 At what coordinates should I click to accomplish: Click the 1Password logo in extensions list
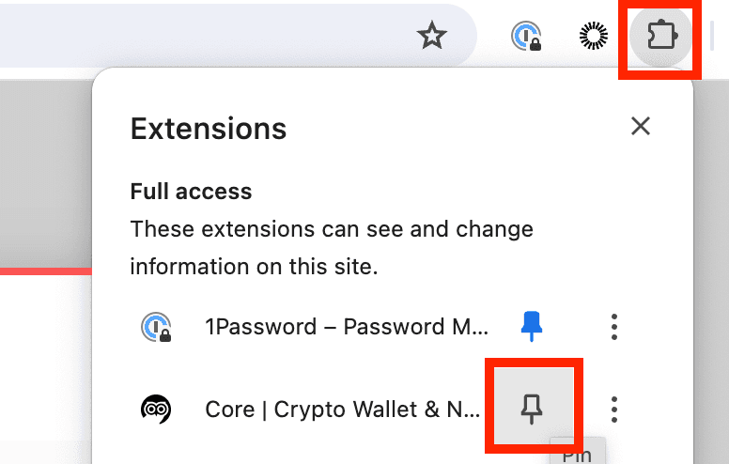156,327
